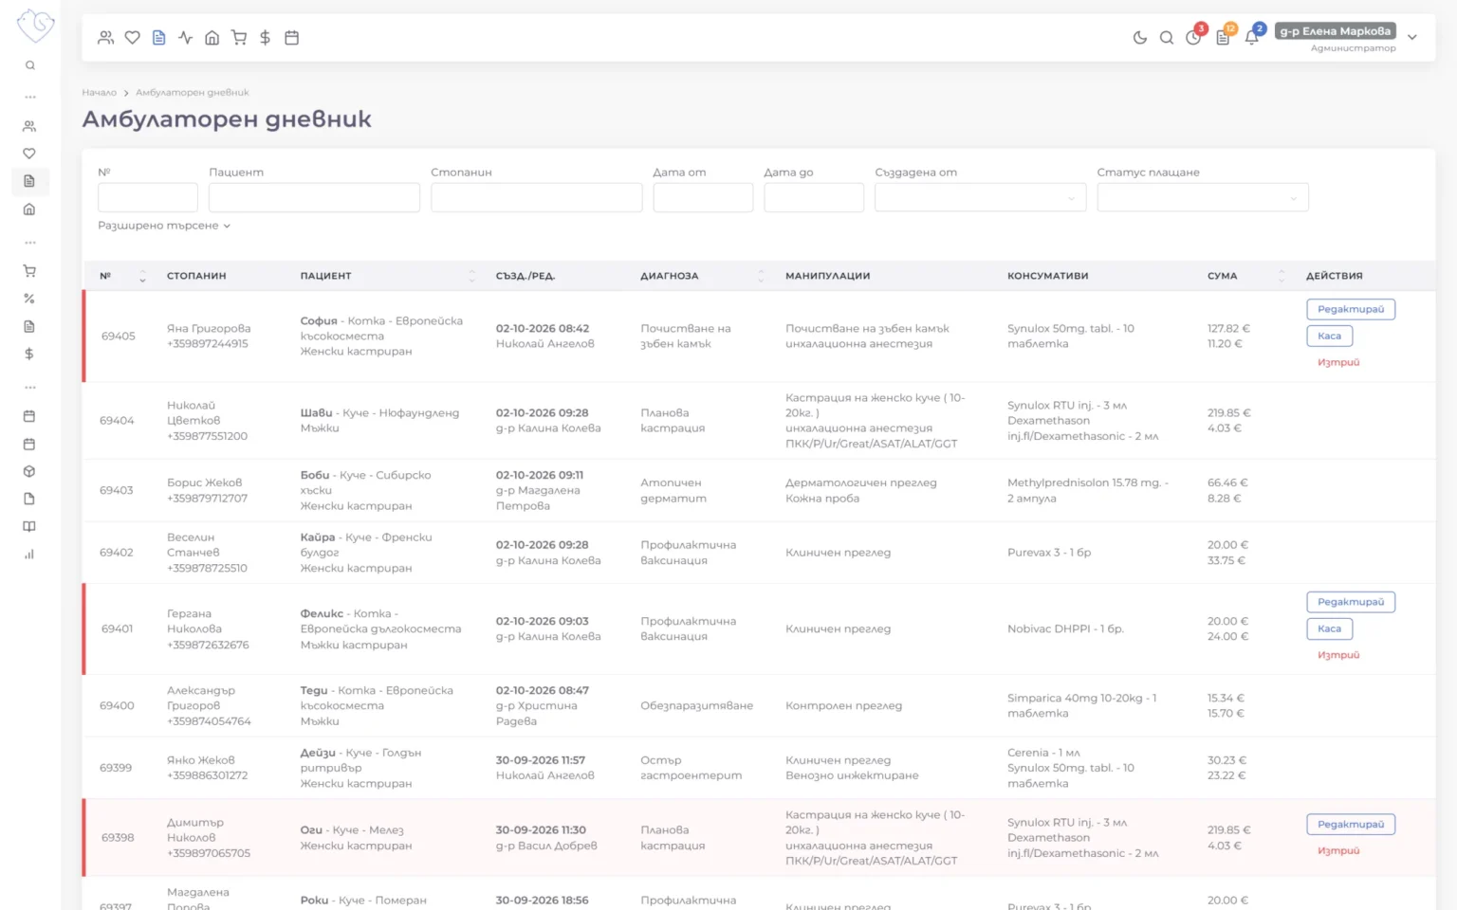
Task: Click the Каса button for record 69401
Action: [x=1329, y=628]
